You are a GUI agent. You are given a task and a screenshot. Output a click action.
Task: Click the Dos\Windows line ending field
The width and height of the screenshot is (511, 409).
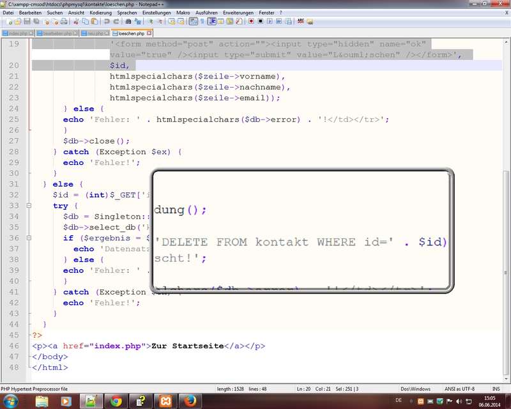point(414,389)
